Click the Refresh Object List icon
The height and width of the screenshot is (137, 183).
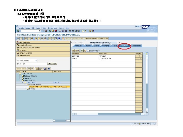click(44, 68)
